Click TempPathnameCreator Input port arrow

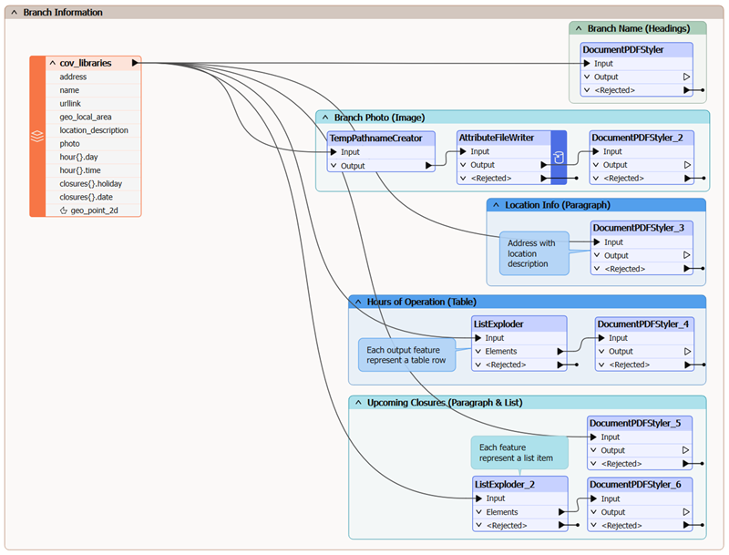click(334, 152)
